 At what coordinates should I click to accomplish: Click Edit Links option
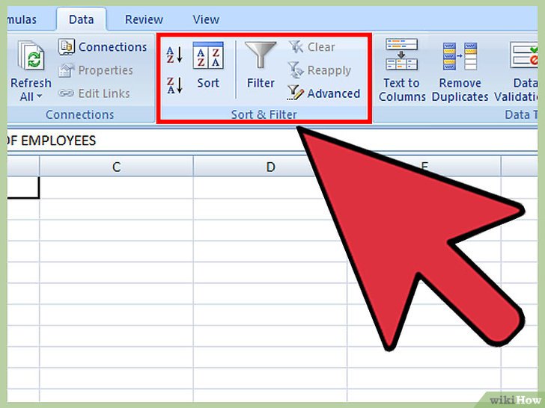pos(94,93)
